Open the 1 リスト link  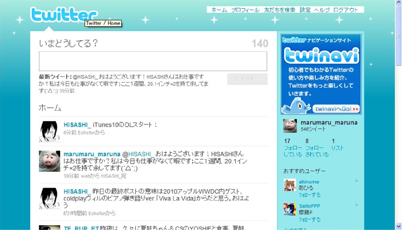337,145
